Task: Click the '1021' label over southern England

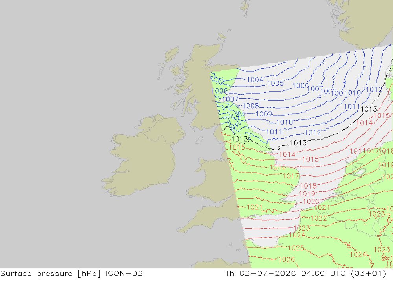Action: [x=255, y=207]
